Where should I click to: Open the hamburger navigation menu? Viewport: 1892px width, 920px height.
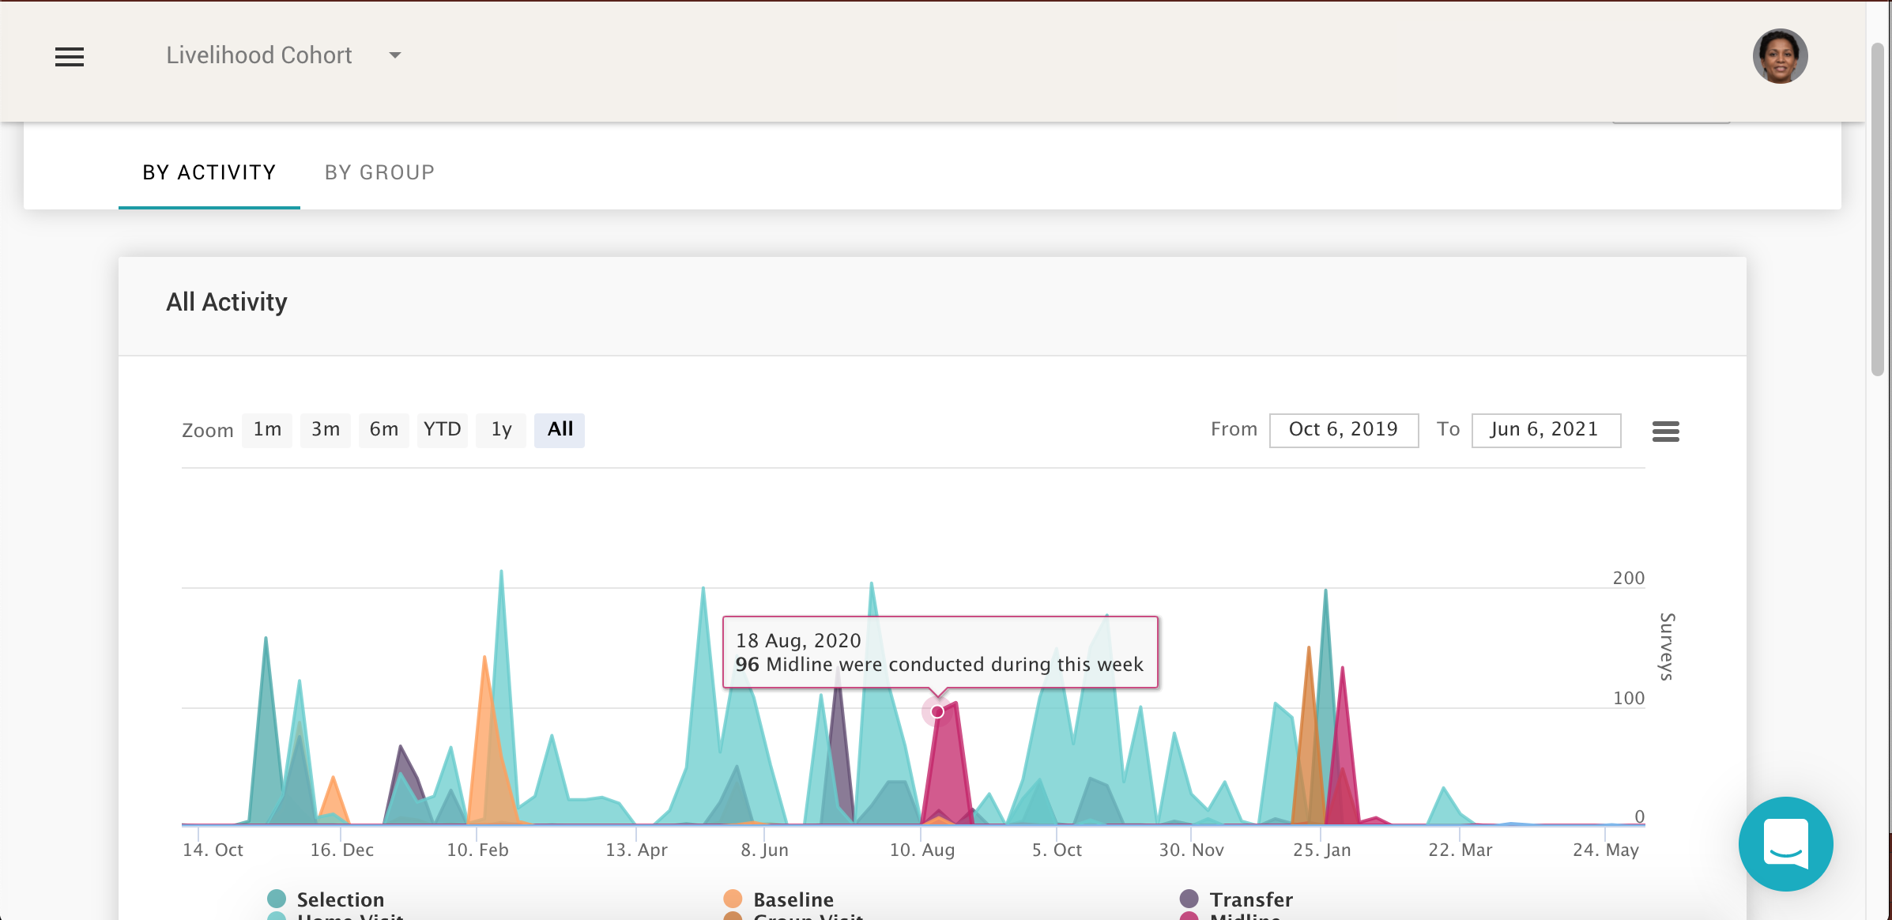pyautogui.click(x=70, y=56)
